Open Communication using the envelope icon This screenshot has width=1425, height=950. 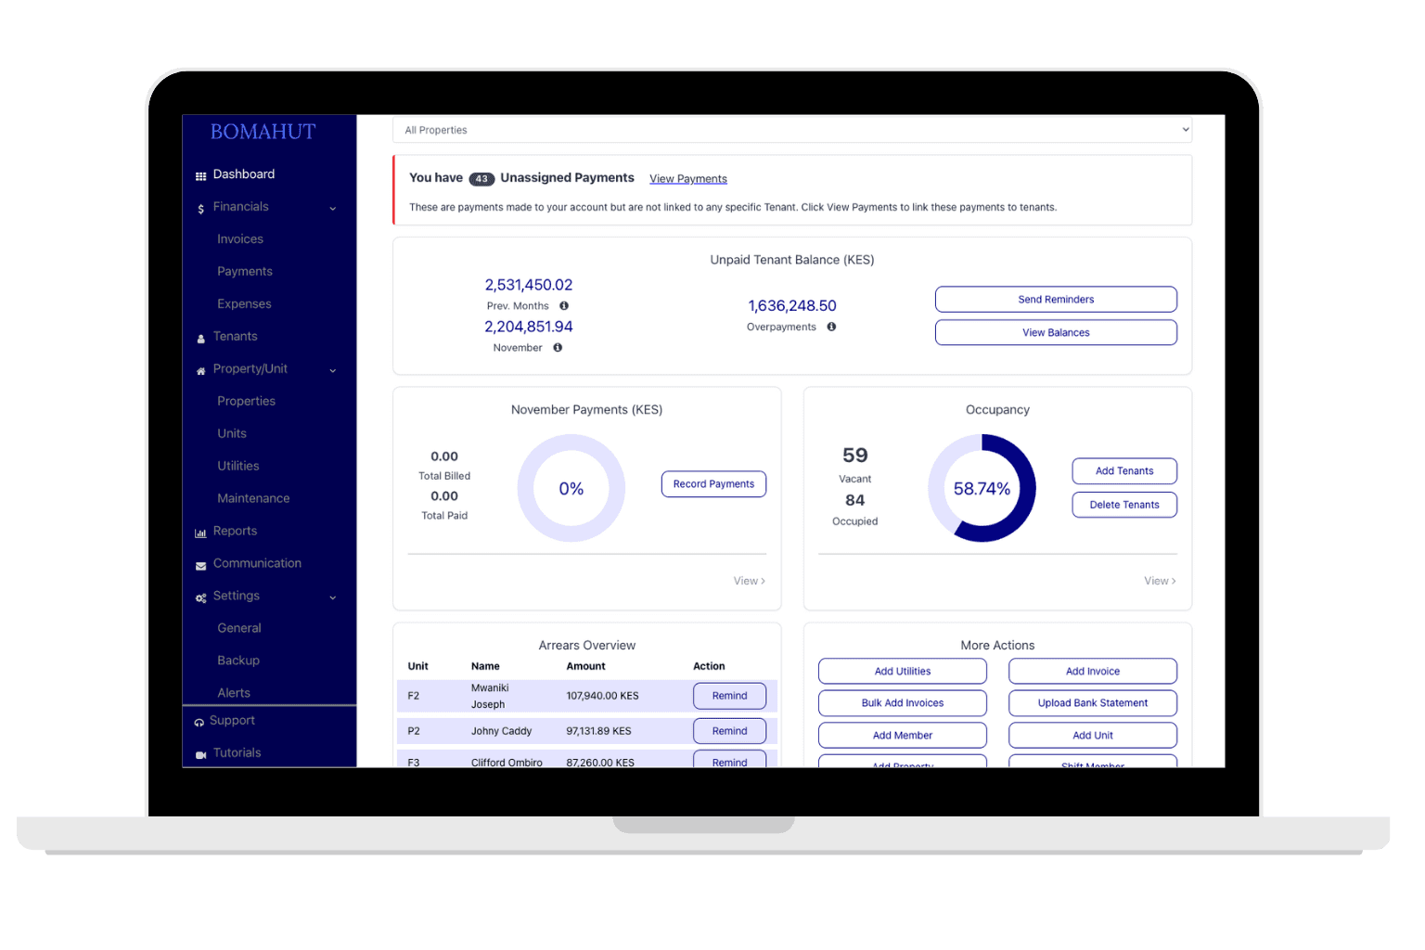(200, 563)
